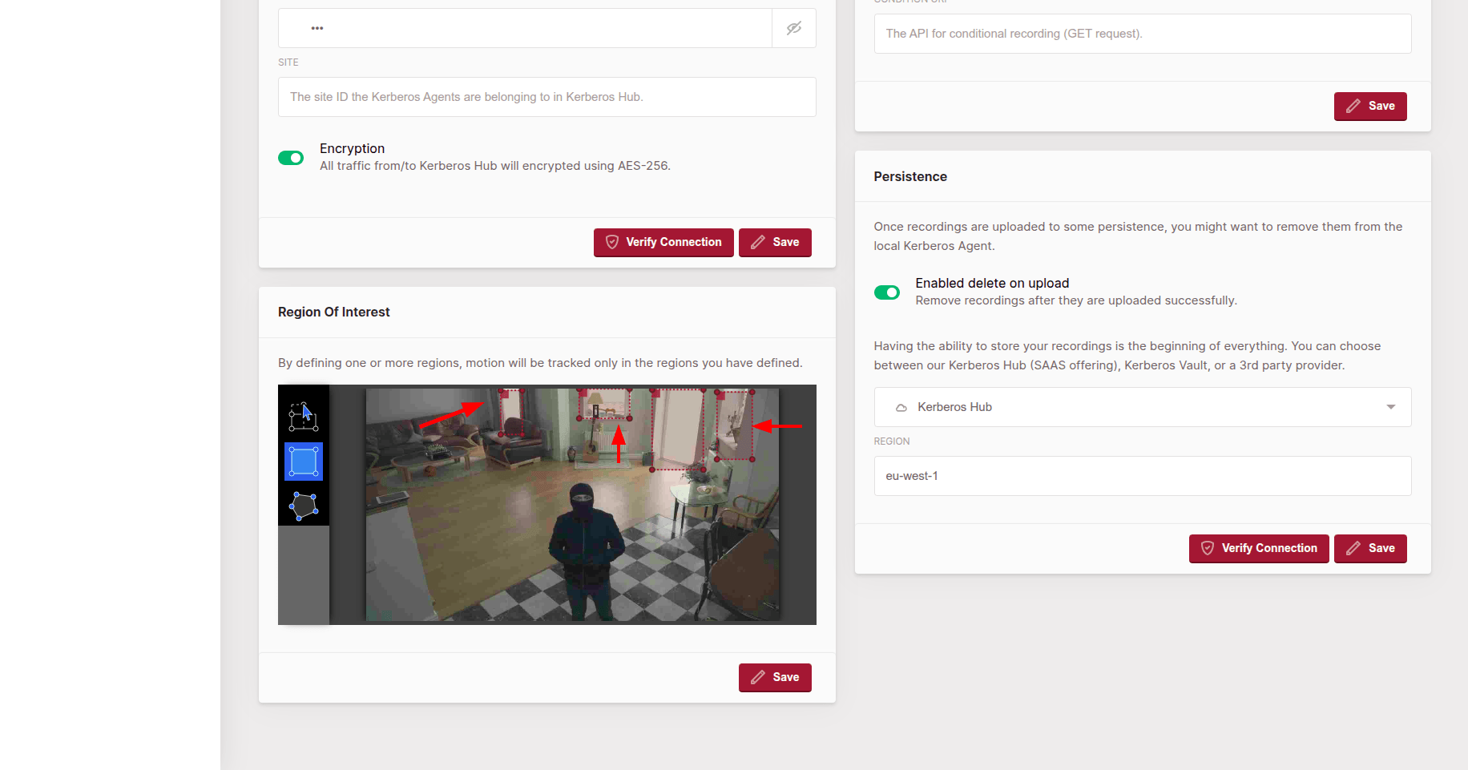The image size is (1468, 770).
Task: Reveal the masked key with the eye icon
Action: 794,28
